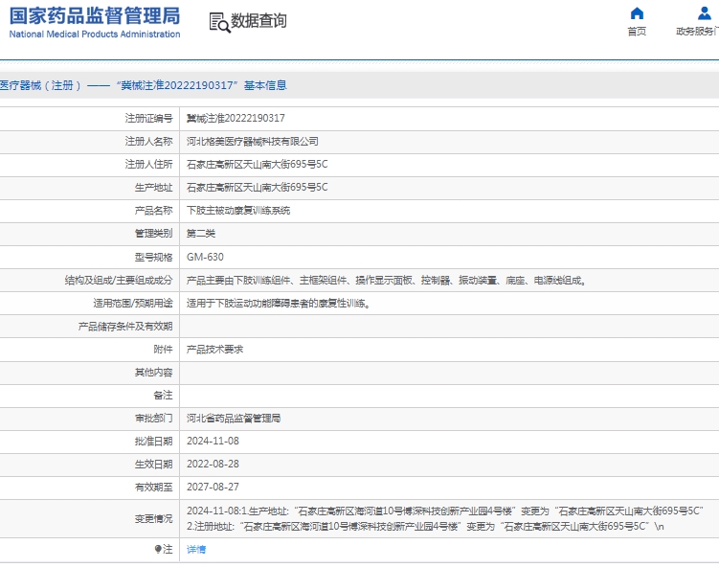This screenshot has height=568, width=719.
Task: Select registration number 冀械注准20222190317 value
Action: click(236, 119)
